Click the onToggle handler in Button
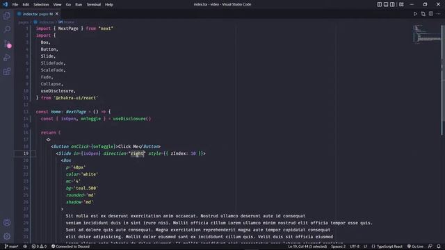The height and width of the screenshot is (250, 445). 104,147
